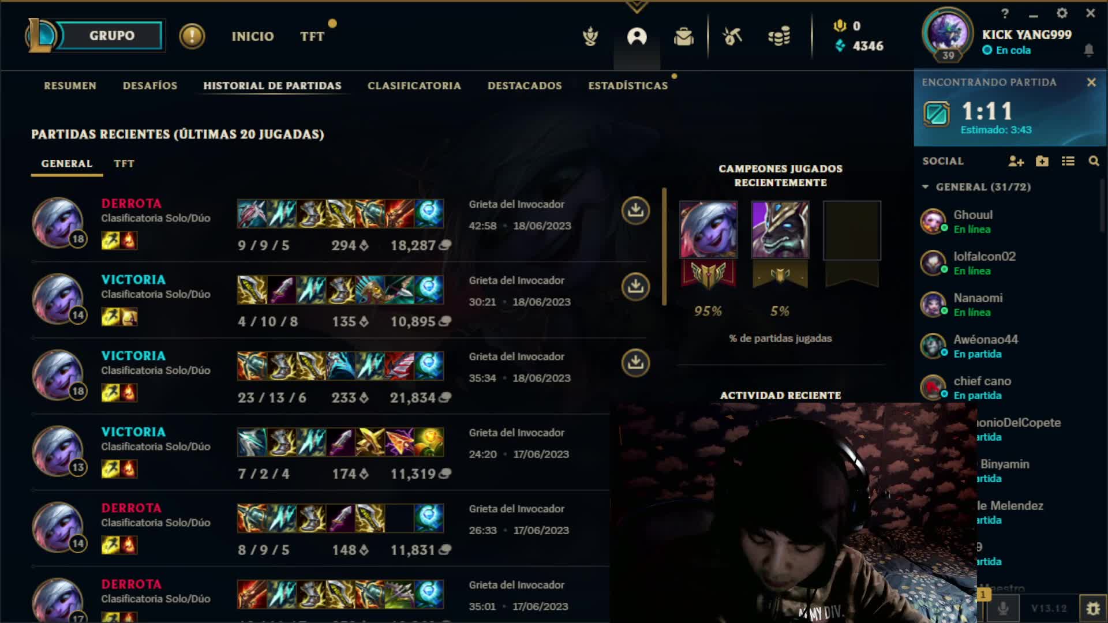Image resolution: width=1108 pixels, height=623 pixels.
Task: Switch to the CLASIFICATORIA tab
Action: tap(414, 85)
